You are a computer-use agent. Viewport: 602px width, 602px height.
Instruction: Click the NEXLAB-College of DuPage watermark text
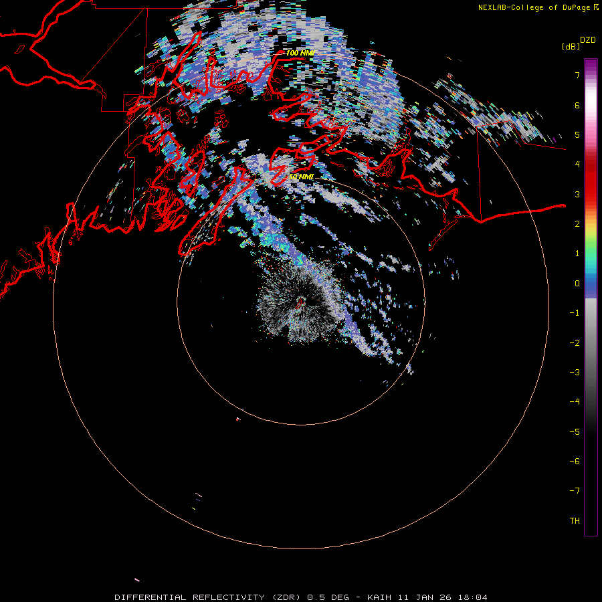(x=534, y=7)
